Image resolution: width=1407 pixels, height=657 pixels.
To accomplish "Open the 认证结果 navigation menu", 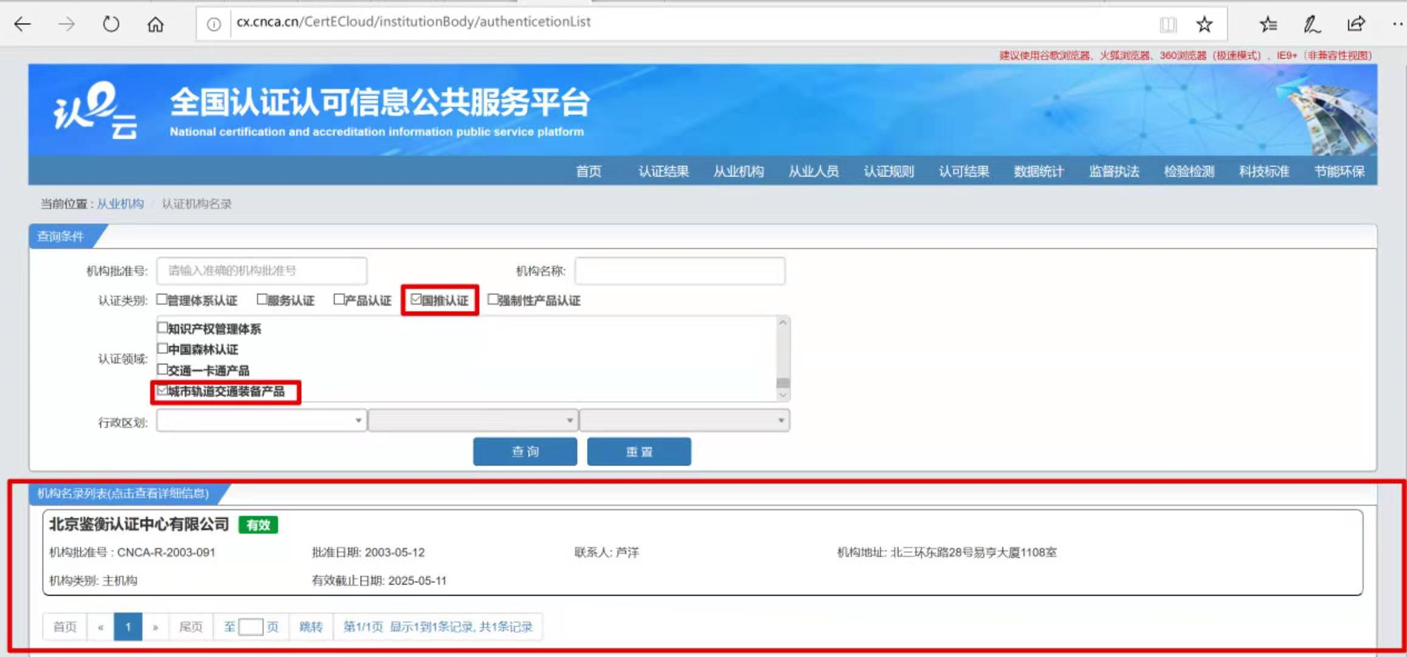I will (663, 172).
